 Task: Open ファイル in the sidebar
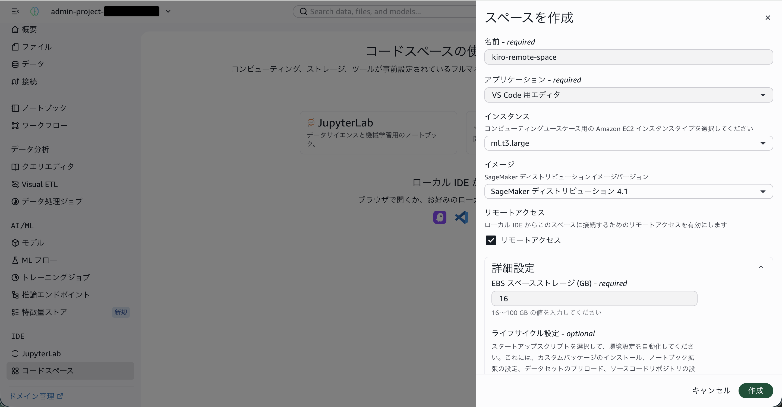pos(37,47)
